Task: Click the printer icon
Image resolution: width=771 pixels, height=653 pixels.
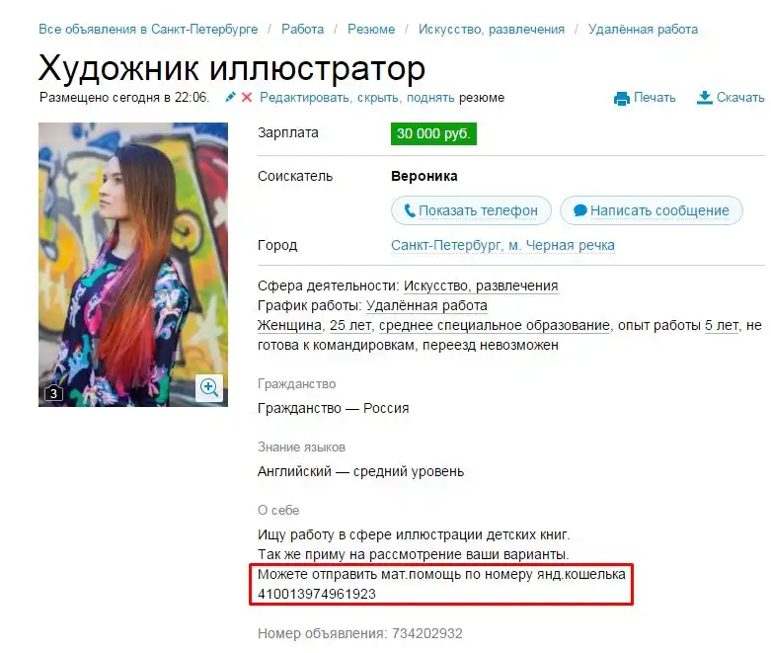Action: point(622,99)
